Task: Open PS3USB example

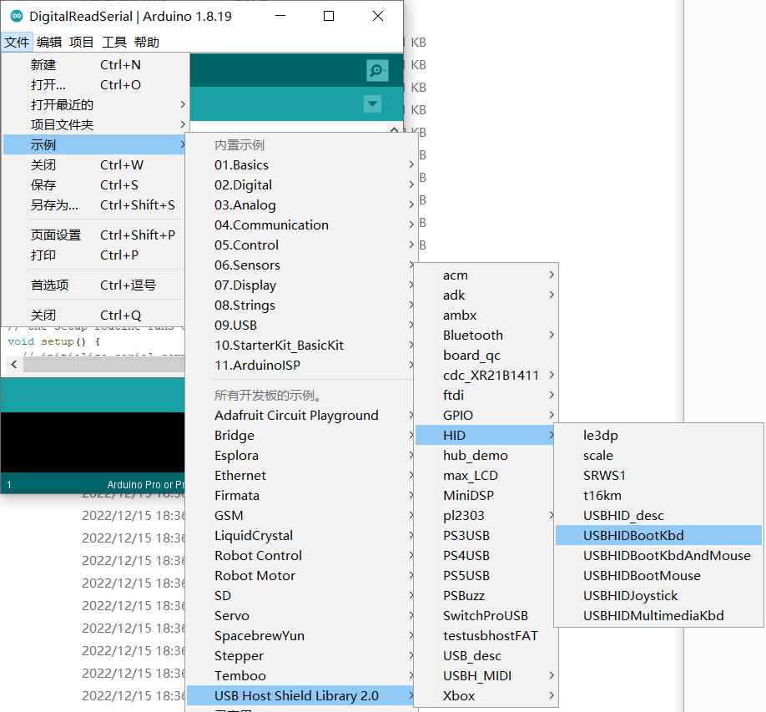Action: click(486, 536)
